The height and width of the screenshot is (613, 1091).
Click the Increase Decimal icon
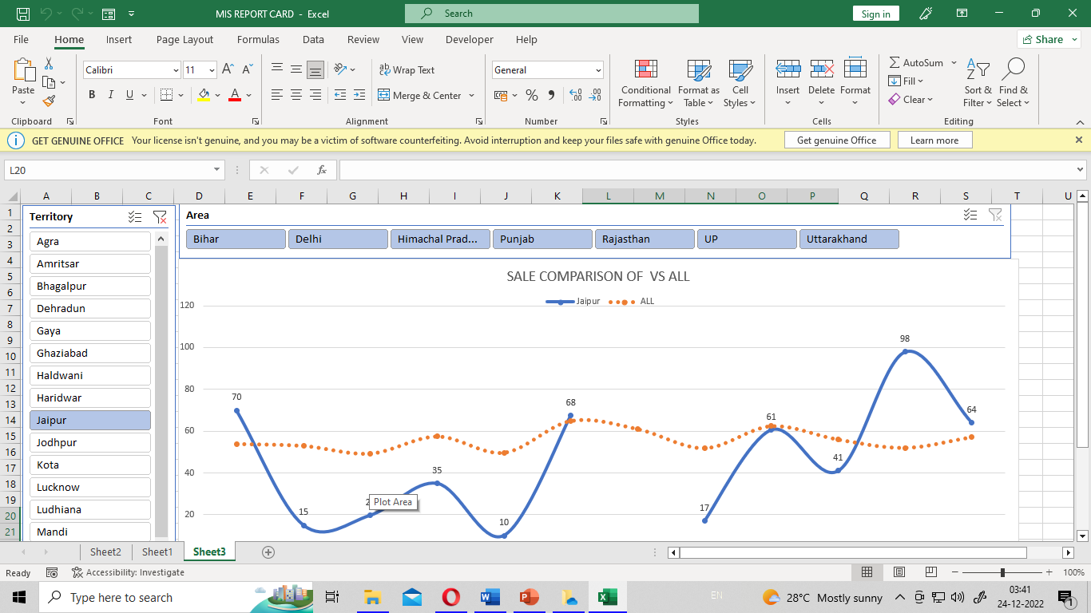[x=576, y=95]
